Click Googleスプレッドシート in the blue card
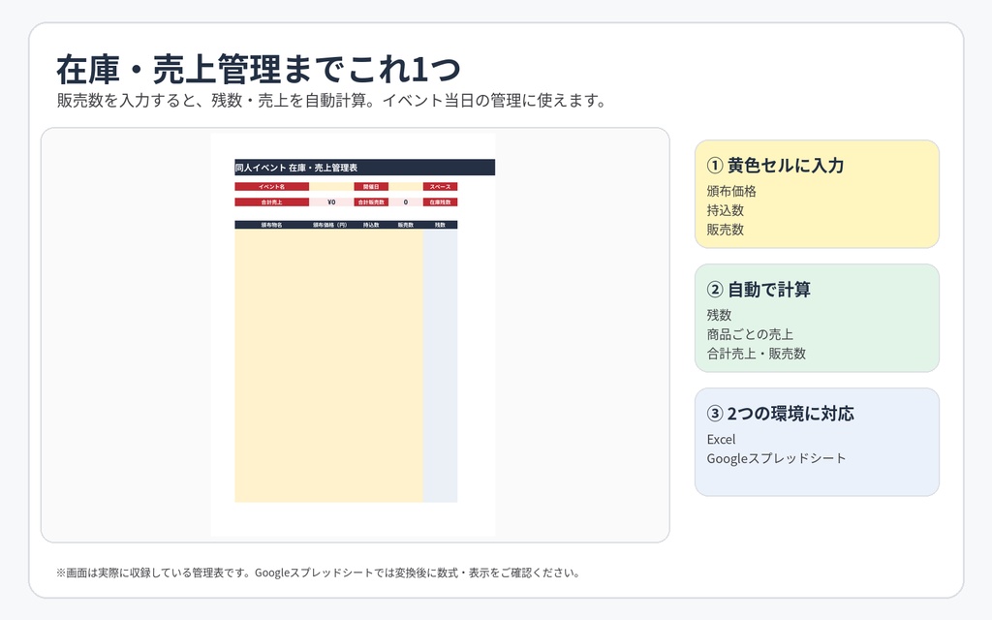Image resolution: width=992 pixels, height=620 pixels. [776, 458]
